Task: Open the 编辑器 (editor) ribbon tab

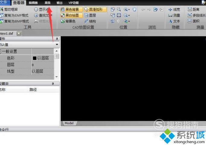Action: coord(33,3)
